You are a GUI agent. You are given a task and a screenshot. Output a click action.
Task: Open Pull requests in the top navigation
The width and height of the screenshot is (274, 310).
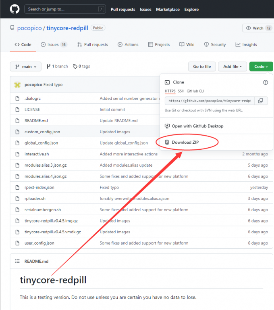(123, 10)
